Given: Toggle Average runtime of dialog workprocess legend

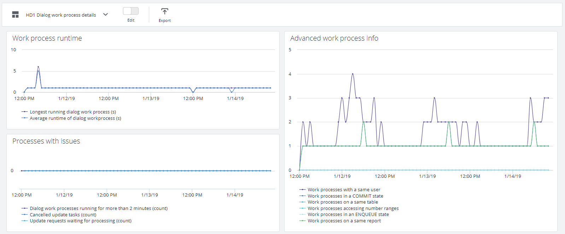Looking at the screenshot, I should (71, 118).
